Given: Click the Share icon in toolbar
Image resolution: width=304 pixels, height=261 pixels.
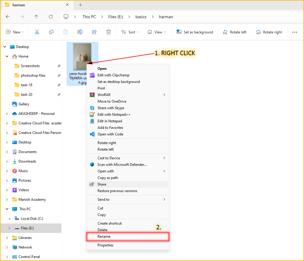Looking at the screenshot, I should point(94,32).
